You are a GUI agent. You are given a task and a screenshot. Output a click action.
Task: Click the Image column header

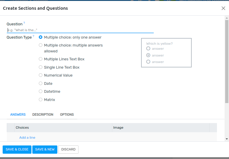(161, 127)
